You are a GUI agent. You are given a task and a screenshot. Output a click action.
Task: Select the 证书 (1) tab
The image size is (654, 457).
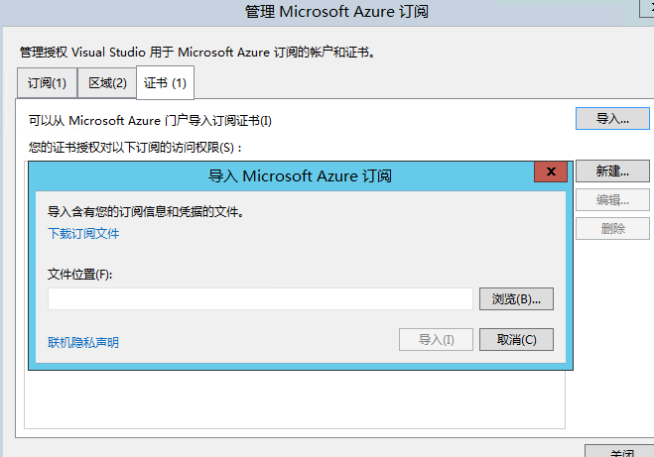tap(165, 83)
